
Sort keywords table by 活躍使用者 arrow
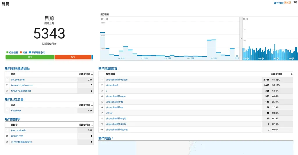pyautogui.click(x=92, y=125)
